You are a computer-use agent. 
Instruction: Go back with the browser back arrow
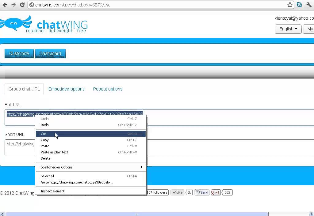[x=5, y=5]
